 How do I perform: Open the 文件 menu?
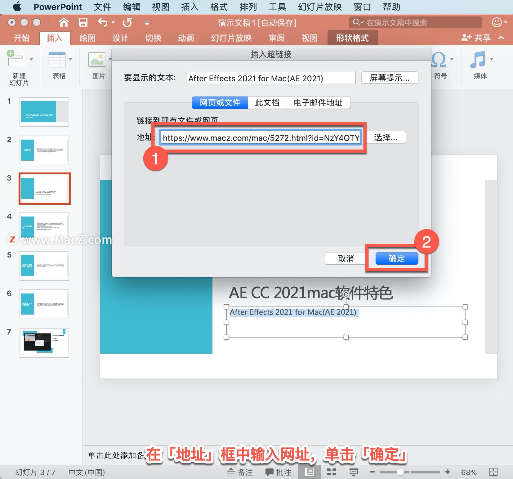(x=102, y=7)
